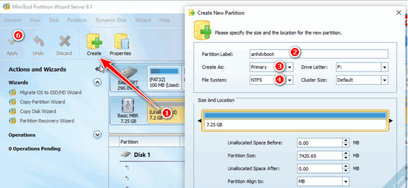Click the Unallocated Space Before field
408x188 pixels.
point(320,143)
